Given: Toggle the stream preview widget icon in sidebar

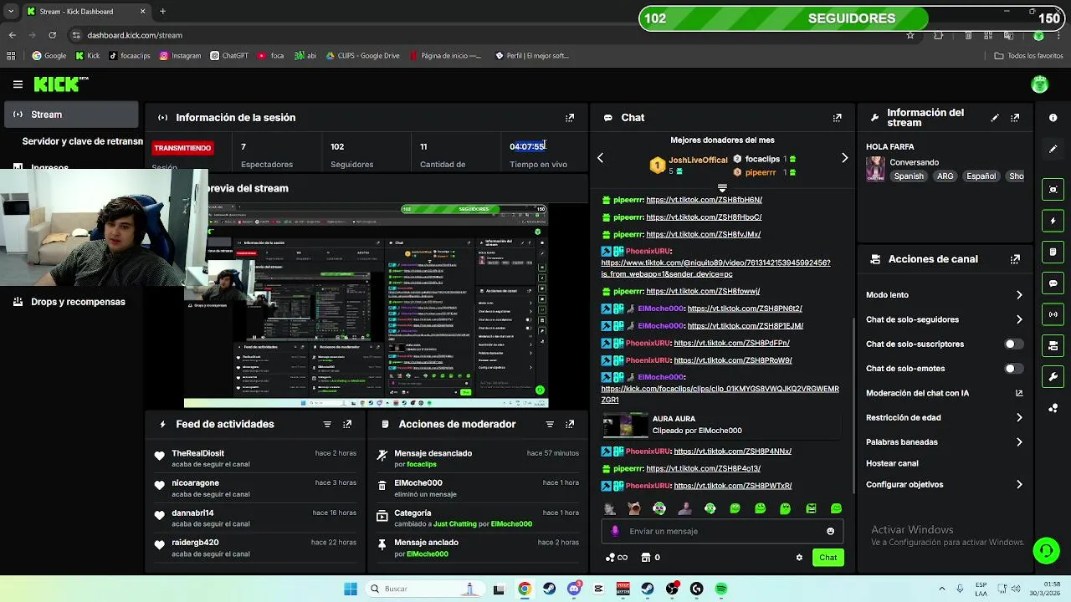Looking at the screenshot, I should coord(1053,190).
